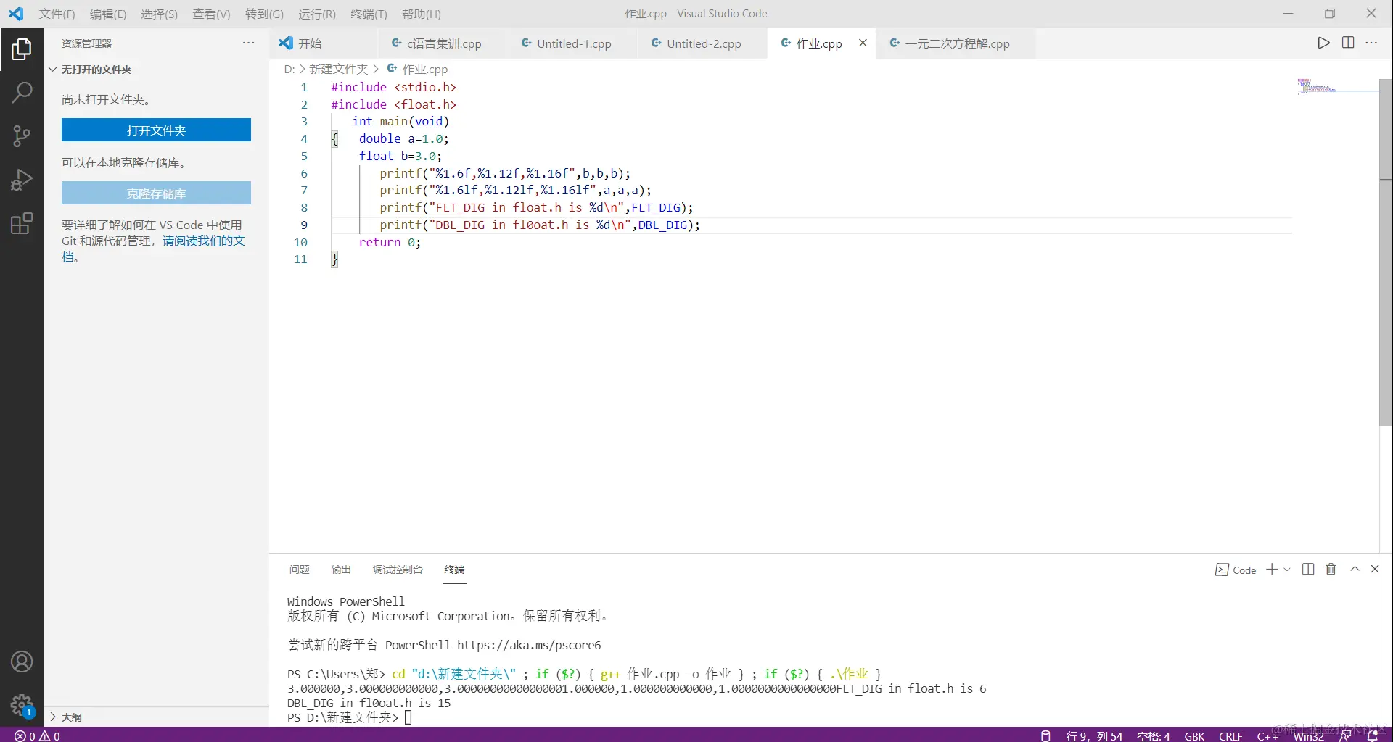Viewport: 1393px width, 742px height.
Task: Open the Explorer view in activity bar
Action: coord(22,49)
